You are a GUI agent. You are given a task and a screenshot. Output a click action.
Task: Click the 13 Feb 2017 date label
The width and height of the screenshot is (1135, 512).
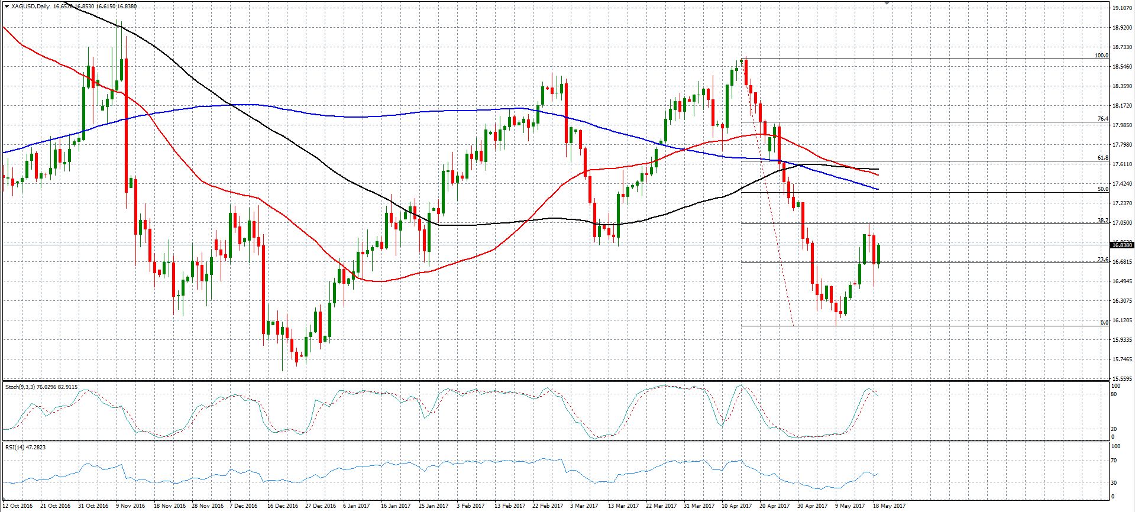coord(509,506)
